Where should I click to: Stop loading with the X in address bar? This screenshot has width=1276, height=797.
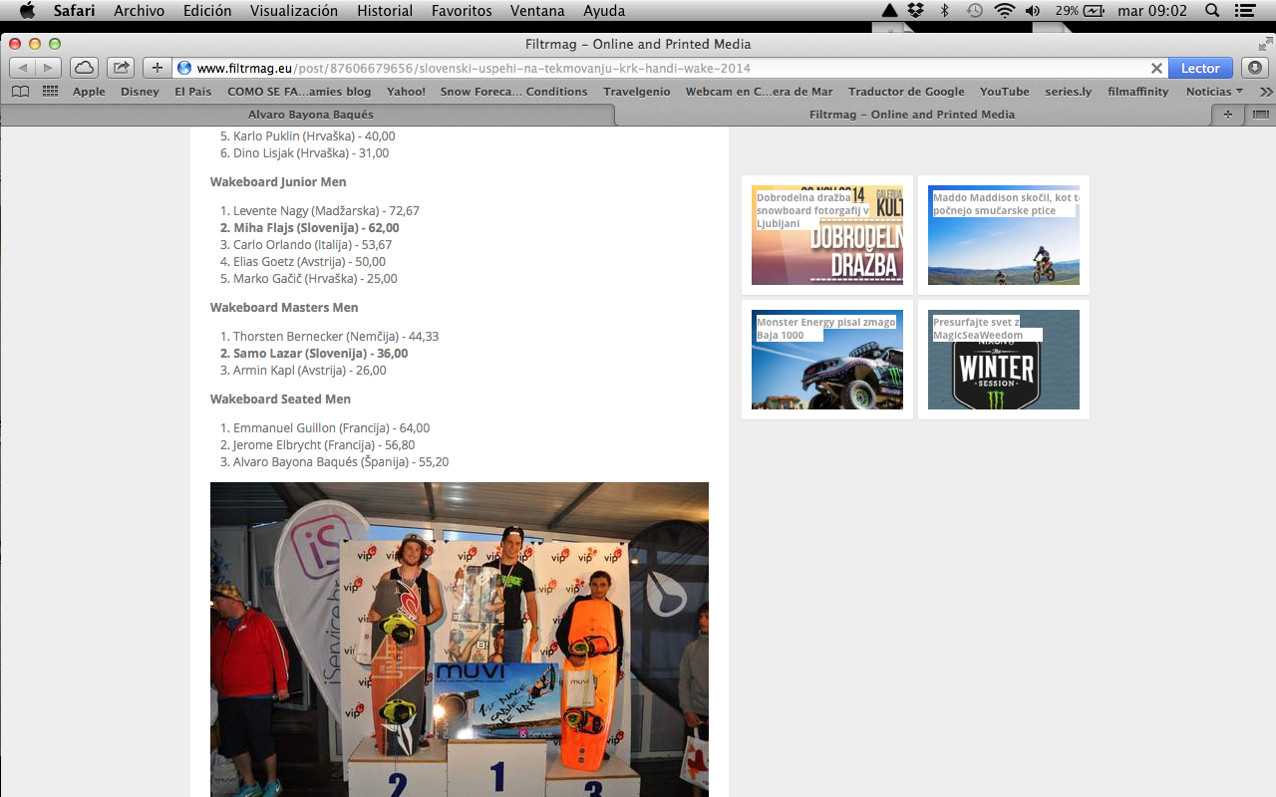point(1156,68)
